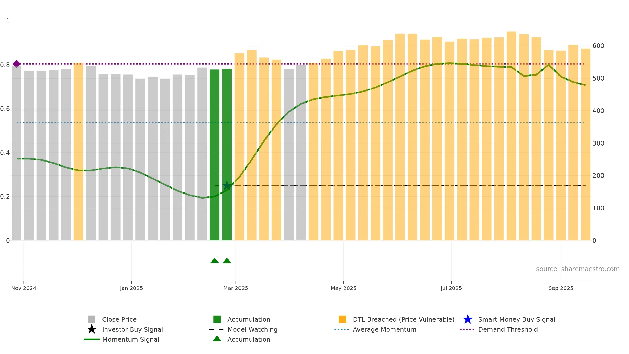Click the first green Accumulation bar
Viewport: 629px width, 354px height.
(x=215, y=155)
